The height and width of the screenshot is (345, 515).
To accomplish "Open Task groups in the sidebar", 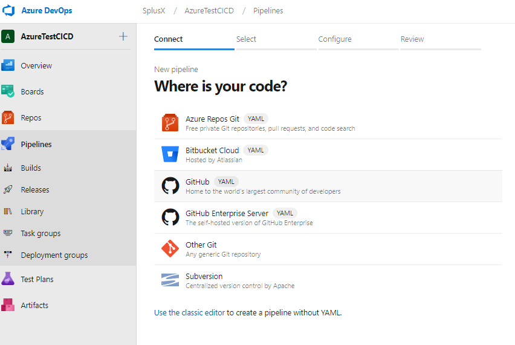I will click(x=40, y=233).
